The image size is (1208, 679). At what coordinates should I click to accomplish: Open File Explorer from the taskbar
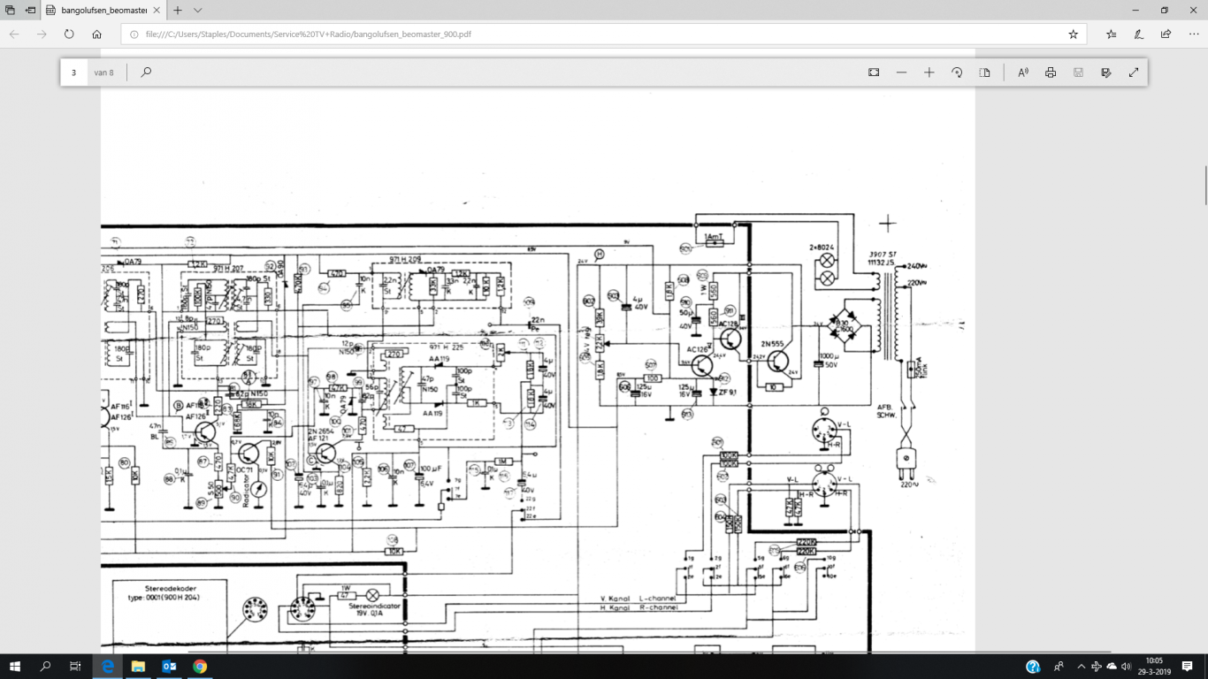139,667
